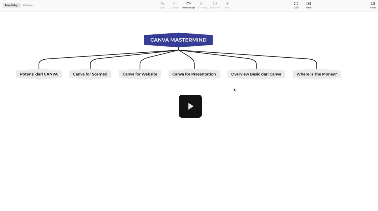Select the Canva for Sosmed topic
378x211 pixels.
[x=90, y=74]
